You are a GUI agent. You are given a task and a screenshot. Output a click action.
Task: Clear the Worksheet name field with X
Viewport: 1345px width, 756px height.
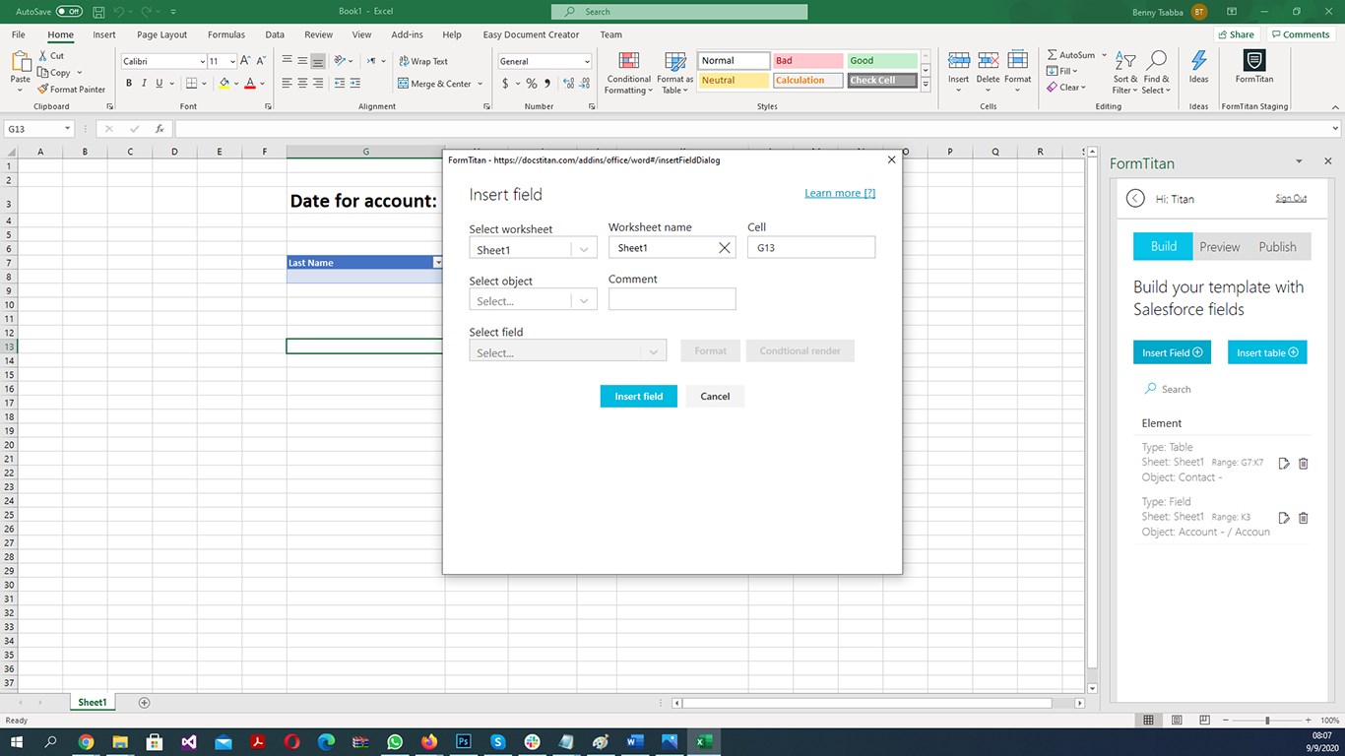[x=725, y=248]
